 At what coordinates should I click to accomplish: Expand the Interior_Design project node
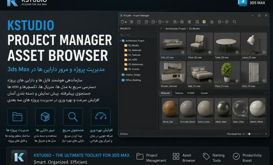pos(120,75)
